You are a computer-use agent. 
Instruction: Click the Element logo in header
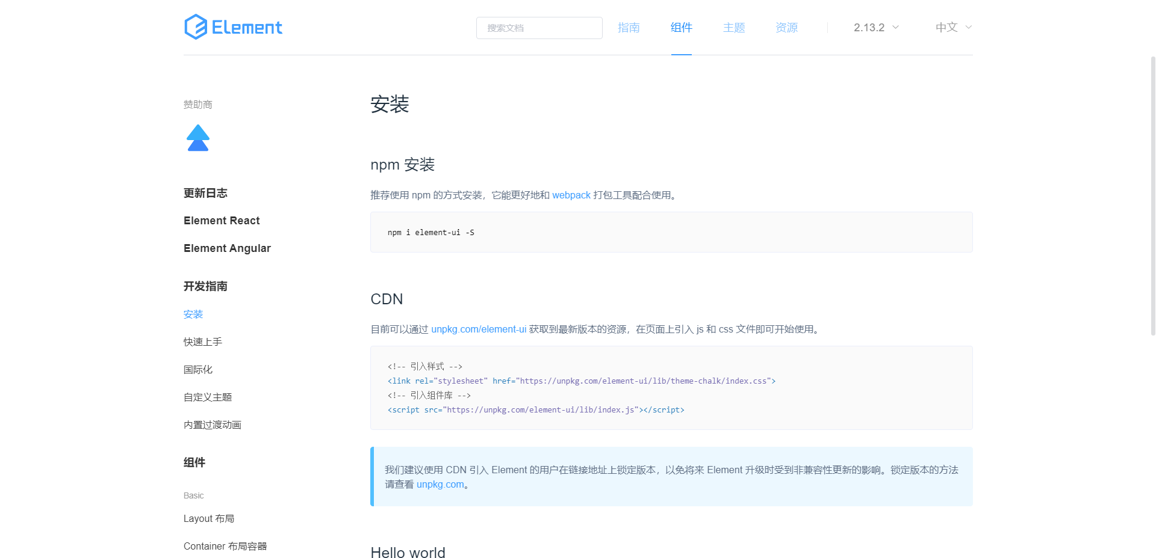233,27
